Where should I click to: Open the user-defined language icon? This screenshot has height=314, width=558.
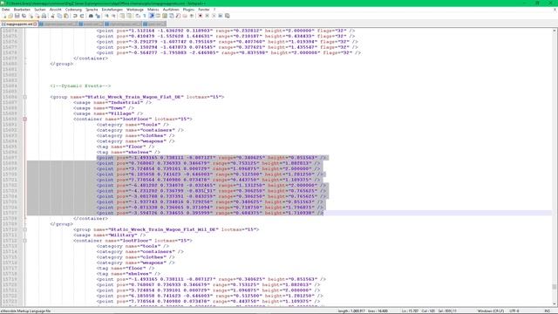click(158, 16)
